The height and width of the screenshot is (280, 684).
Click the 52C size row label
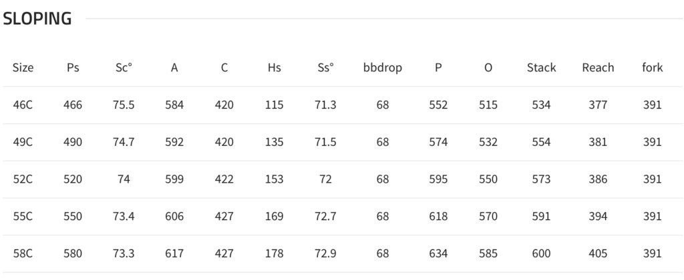(23, 179)
